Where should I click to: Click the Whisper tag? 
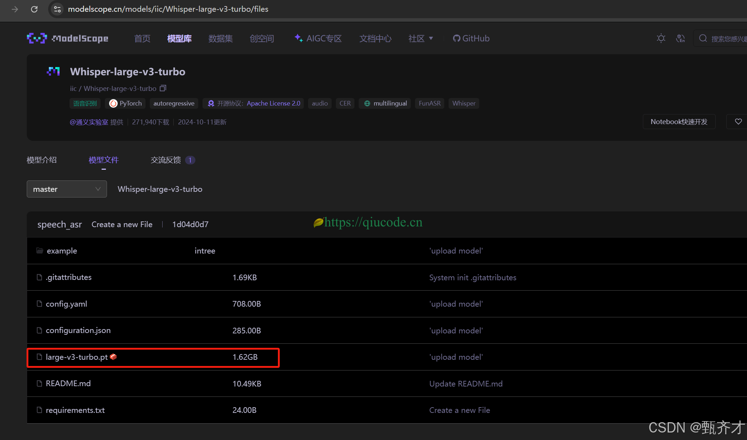click(x=464, y=103)
